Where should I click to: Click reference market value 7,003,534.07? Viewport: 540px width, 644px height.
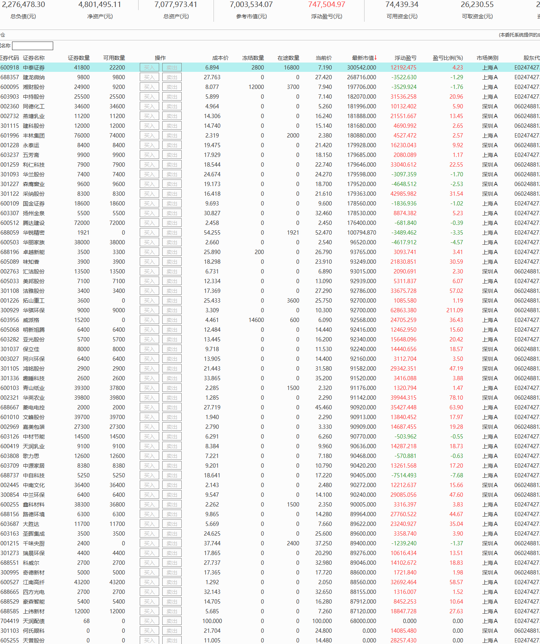pos(251,5)
